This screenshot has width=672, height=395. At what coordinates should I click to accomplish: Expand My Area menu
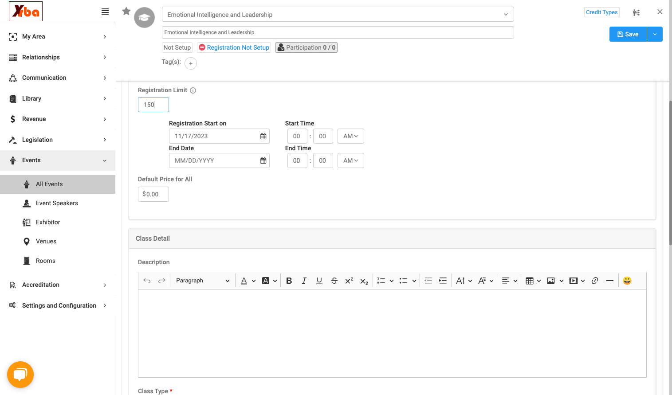(x=58, y=36)
